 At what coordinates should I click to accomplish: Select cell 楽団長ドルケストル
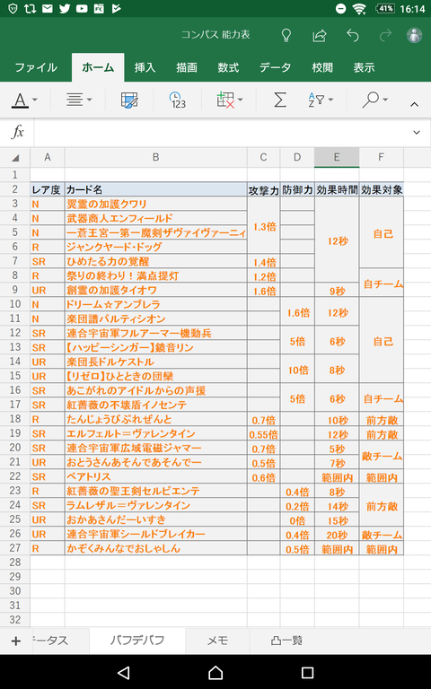(155, 362)
